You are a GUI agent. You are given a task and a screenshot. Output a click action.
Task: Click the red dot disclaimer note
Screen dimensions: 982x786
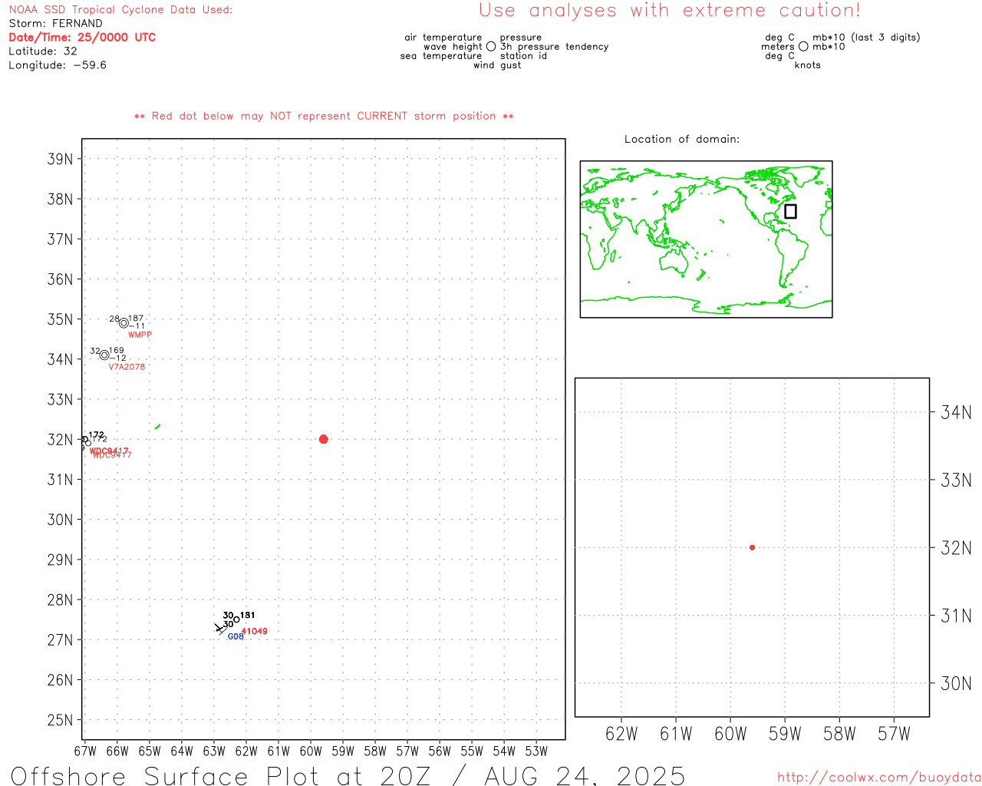point(324,117)
